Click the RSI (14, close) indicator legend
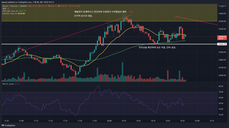 8,84
